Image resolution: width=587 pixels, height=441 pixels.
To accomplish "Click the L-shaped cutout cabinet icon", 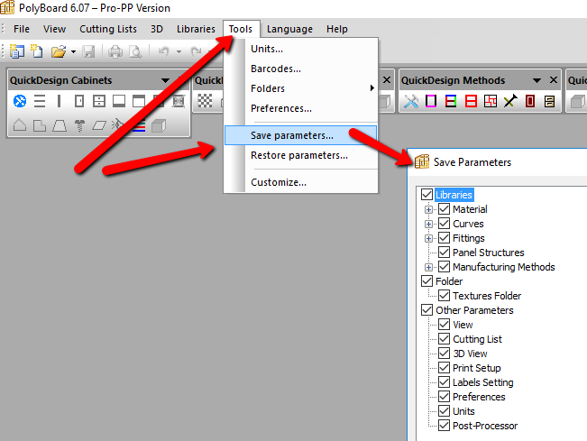I will point(40,125).
